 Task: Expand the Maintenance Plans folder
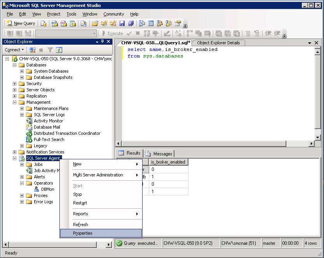tap(22, 108)
